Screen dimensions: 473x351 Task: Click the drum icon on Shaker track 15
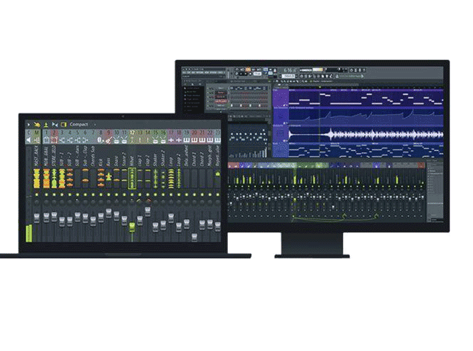[x=157, y=141]
